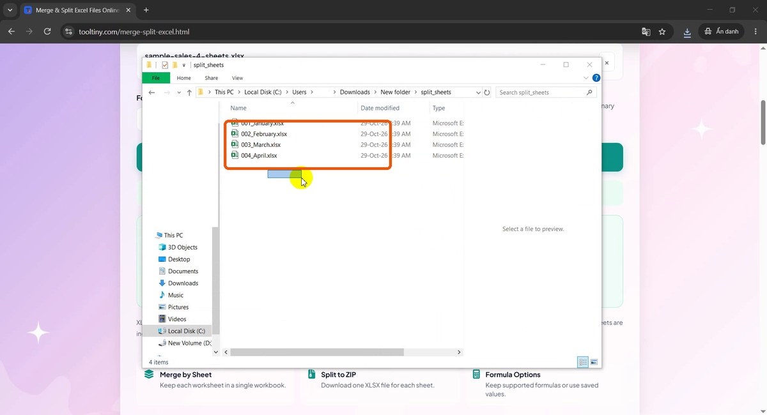
Task: Click the Excel icon of 003_March.xlsx
Action: (x=235, y=145)
